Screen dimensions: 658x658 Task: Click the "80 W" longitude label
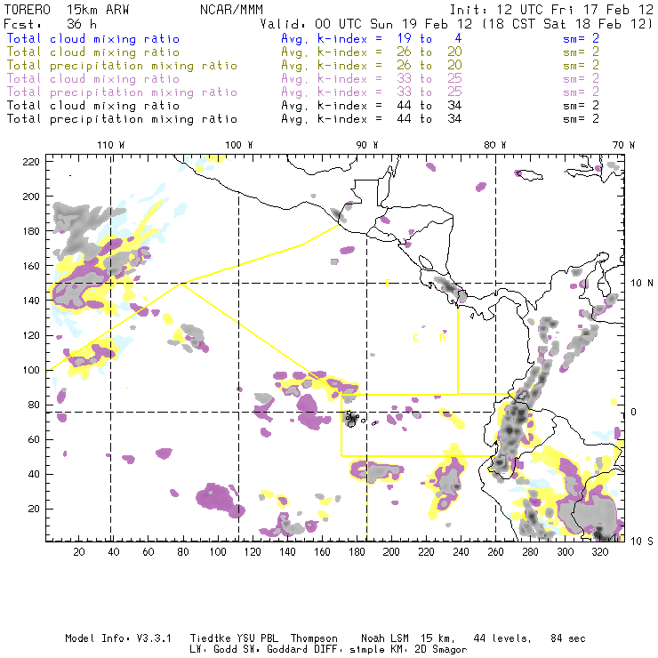pos(494,145)
